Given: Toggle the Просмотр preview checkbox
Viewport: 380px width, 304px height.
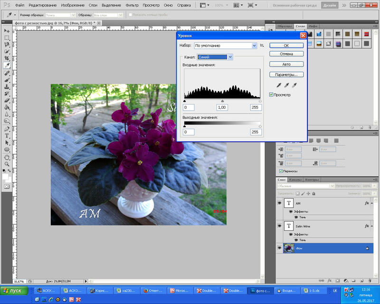Looking at the screenshot, I should click(271, 95).
